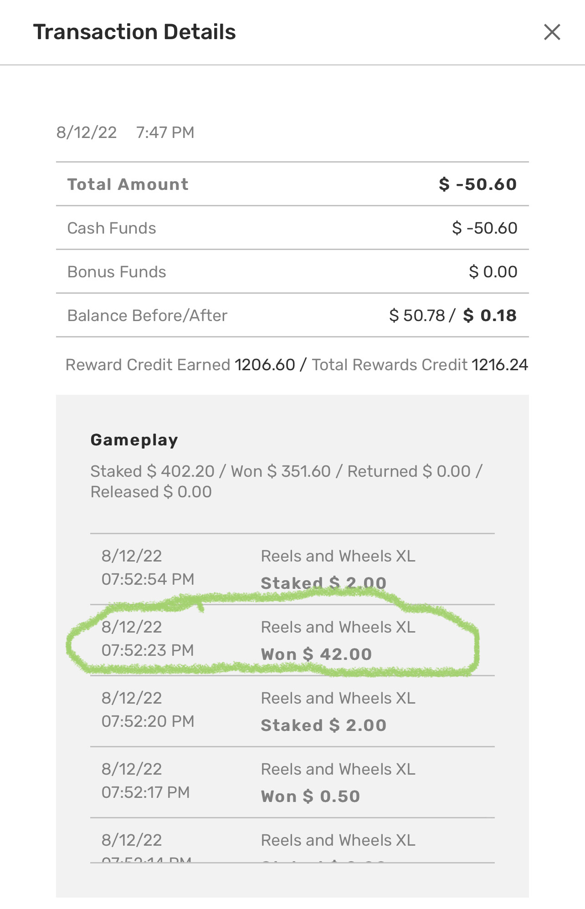Select the Balance Before/After label
The image size is (585, 909).
pos(147,316)
